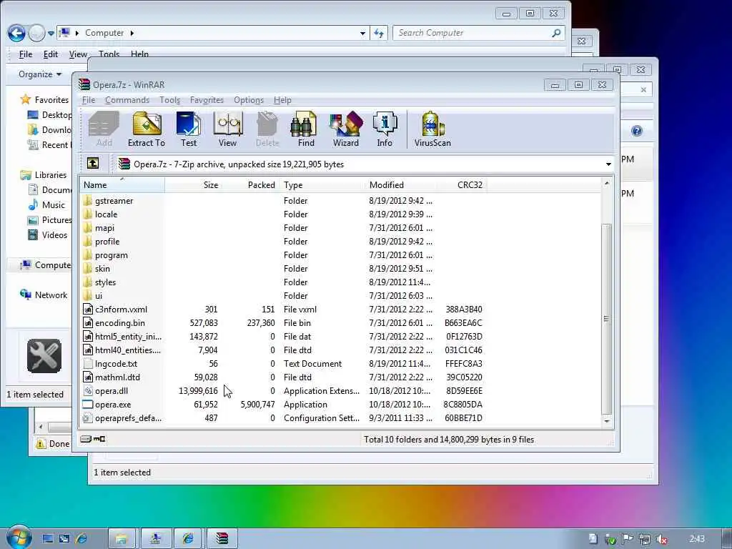Click the refresh icon beside address bar
Image resolution: width=732 pixels, height=549 pixels.
[x=379, y=33]
